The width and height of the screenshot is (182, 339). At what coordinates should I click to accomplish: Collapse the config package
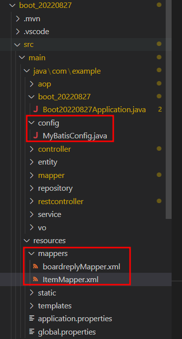(32, 123)
